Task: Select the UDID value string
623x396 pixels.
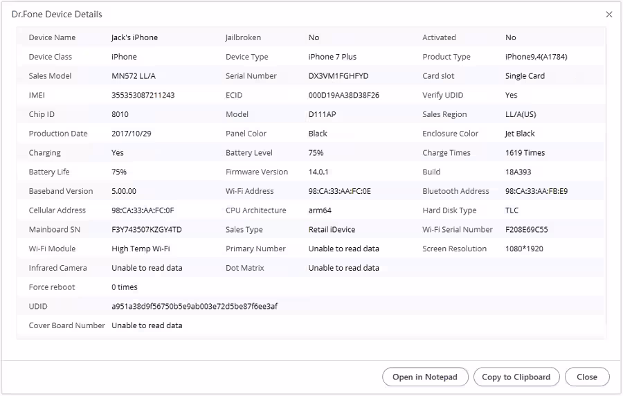Action: tap(195, 306)
